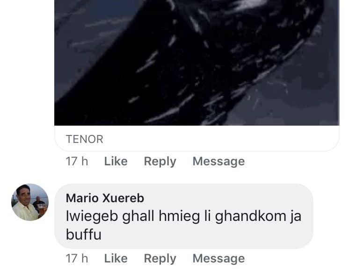Open the Mario Xuereb profile name link
Screen dimensions: 349x269
105,198
